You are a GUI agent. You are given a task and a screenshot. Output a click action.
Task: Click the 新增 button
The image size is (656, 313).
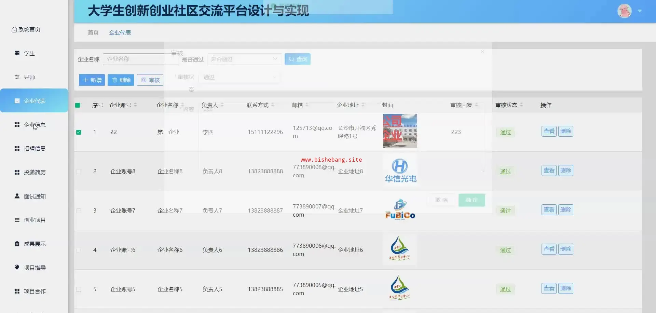coord(92,80)
